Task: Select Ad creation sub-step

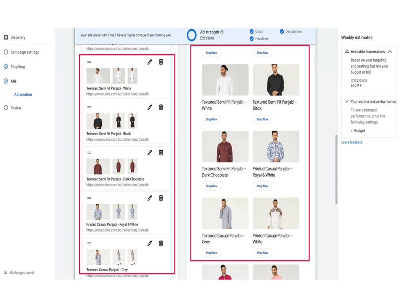Action: 23,94
